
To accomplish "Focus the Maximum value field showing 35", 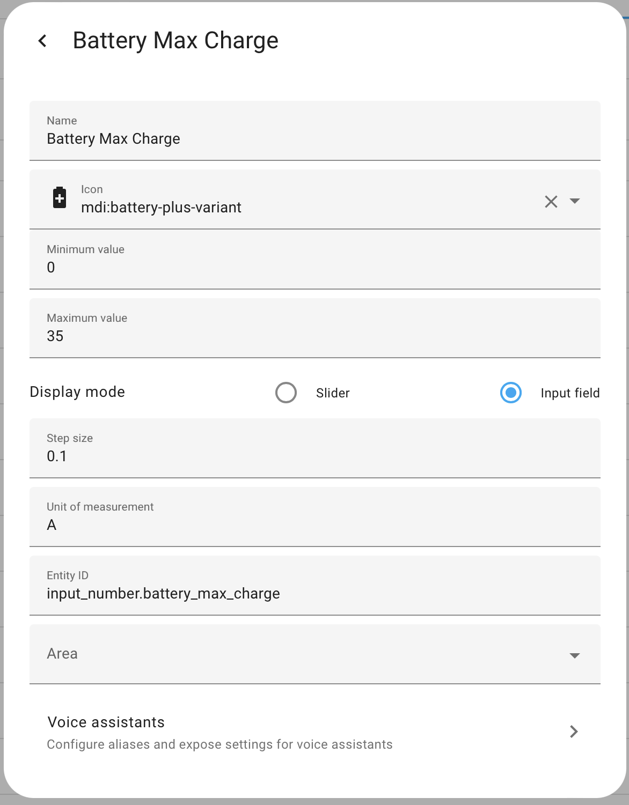I will click(314, 336).
